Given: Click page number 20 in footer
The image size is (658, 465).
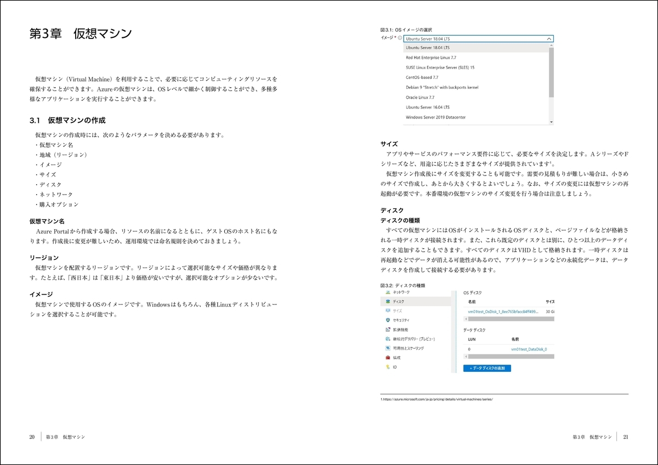Looking at the screenshot, I should 32,437.
